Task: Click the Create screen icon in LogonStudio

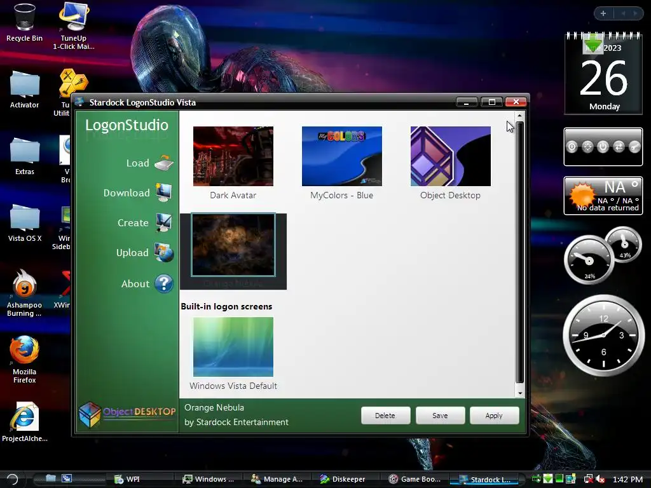Action: tap(164, 222)
